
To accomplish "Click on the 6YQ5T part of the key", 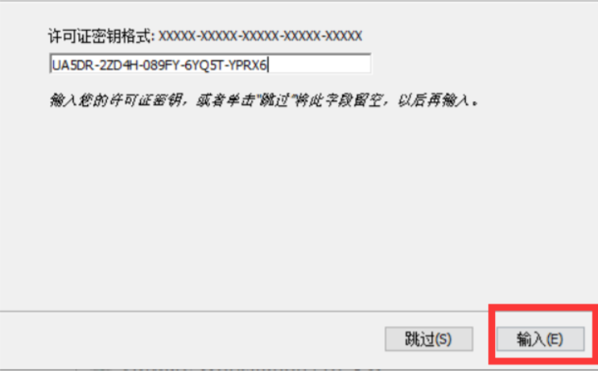I will [204, 65].
